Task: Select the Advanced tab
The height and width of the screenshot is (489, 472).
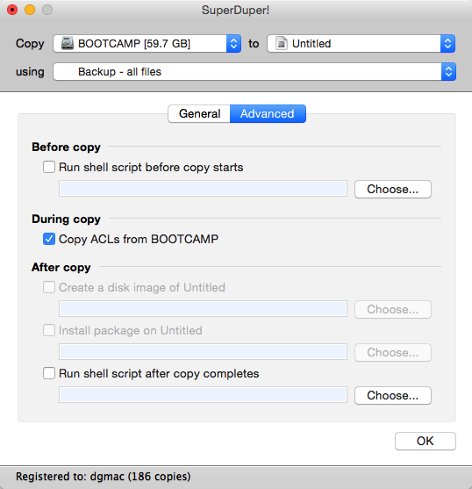Action: 268,113
